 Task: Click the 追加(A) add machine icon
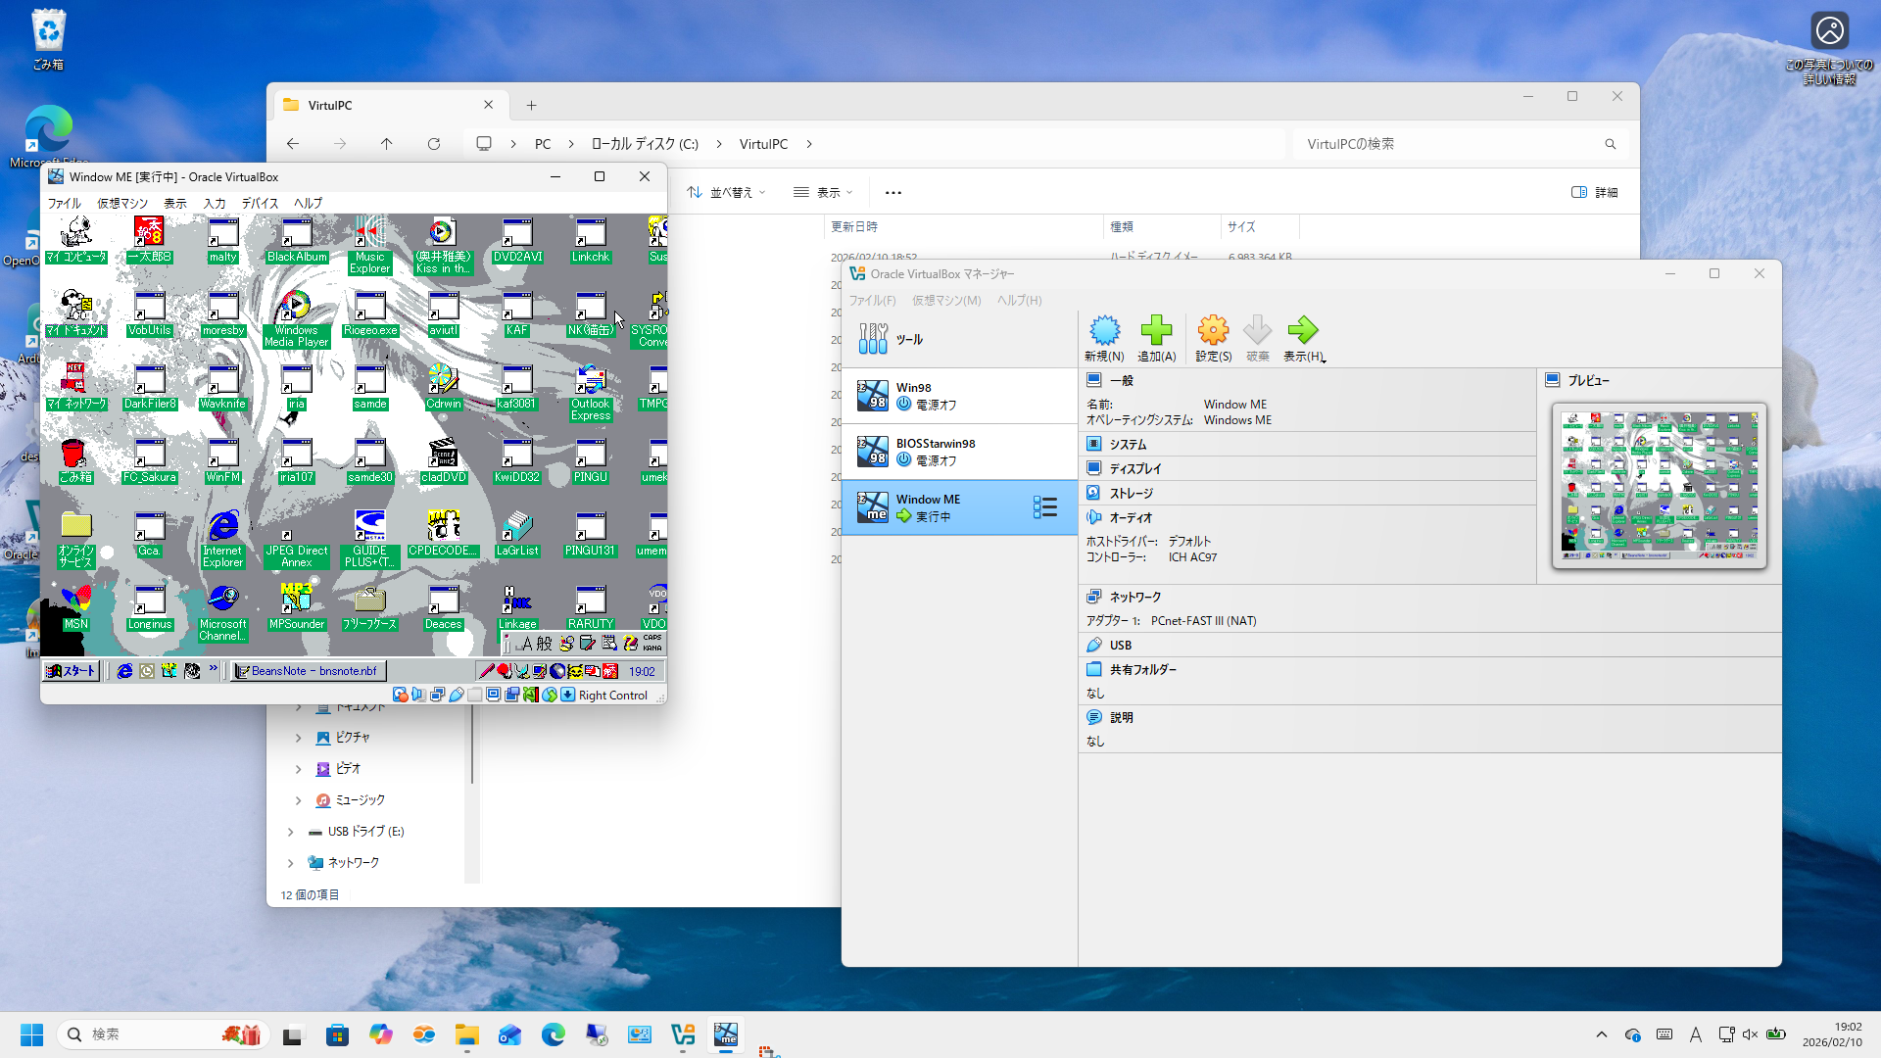pyautogui.click(x=1156, y=331)
